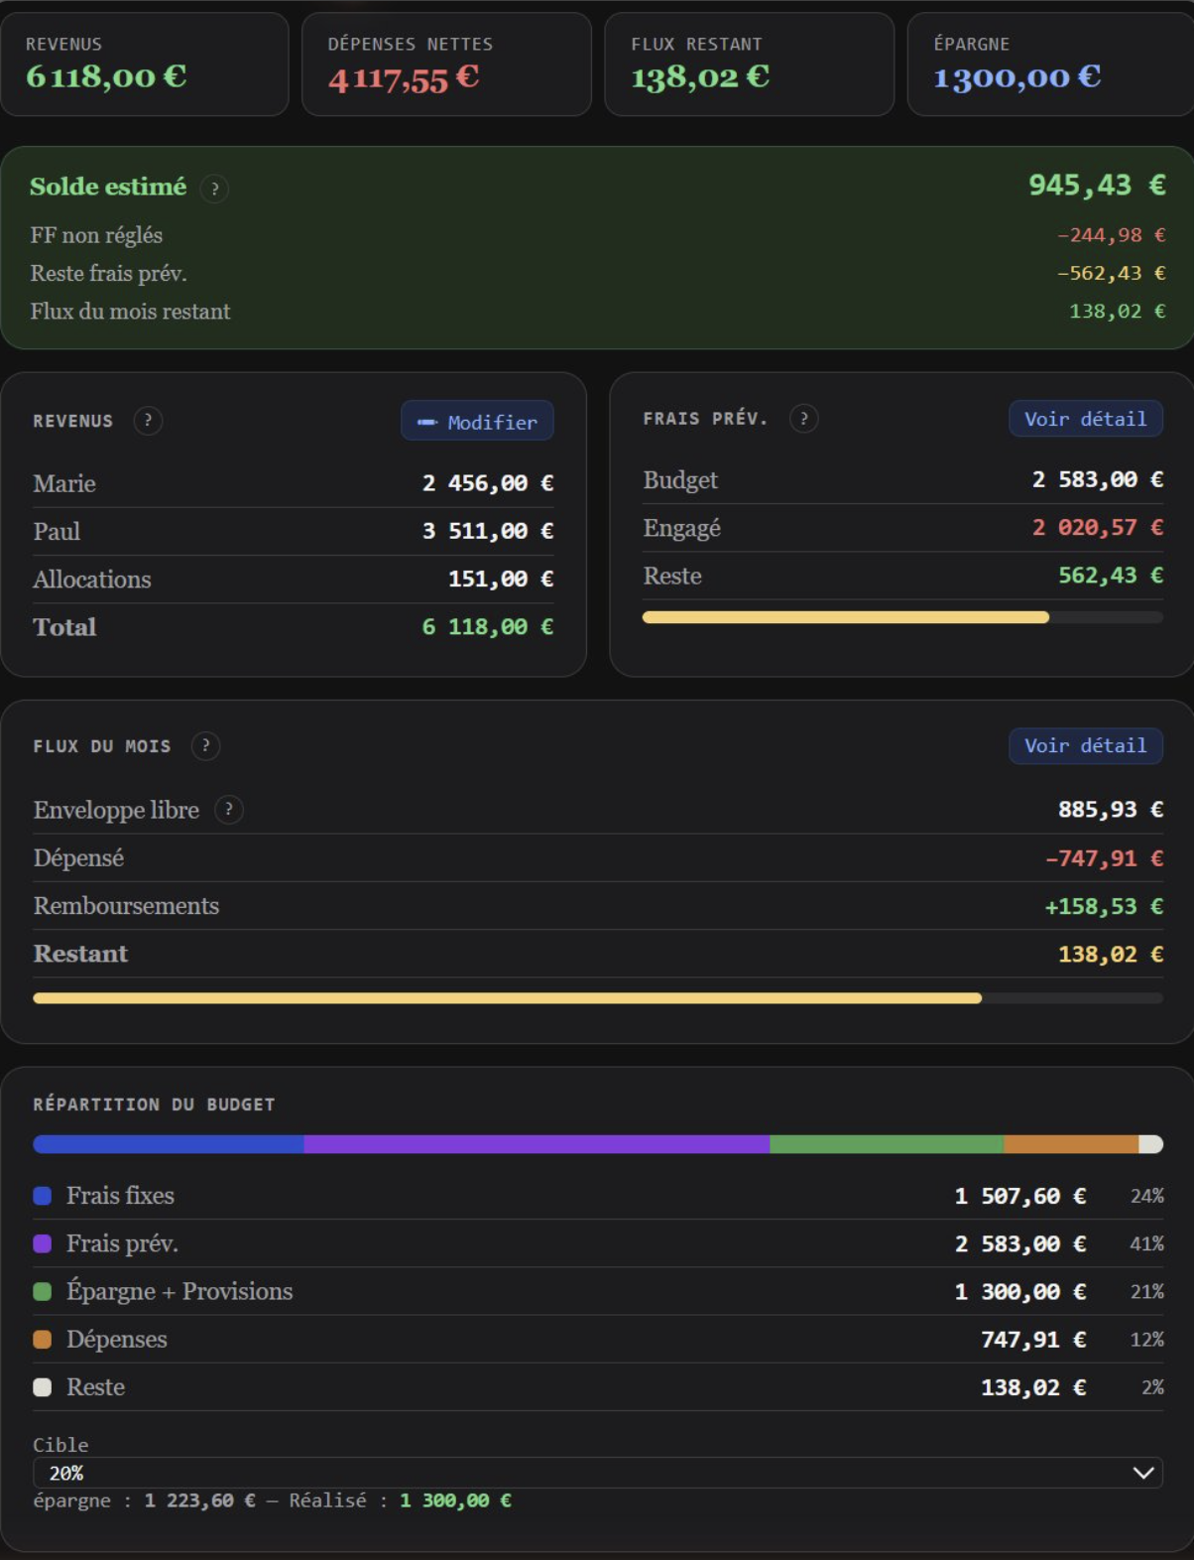Click purple segment of répartition bar

537,1144
